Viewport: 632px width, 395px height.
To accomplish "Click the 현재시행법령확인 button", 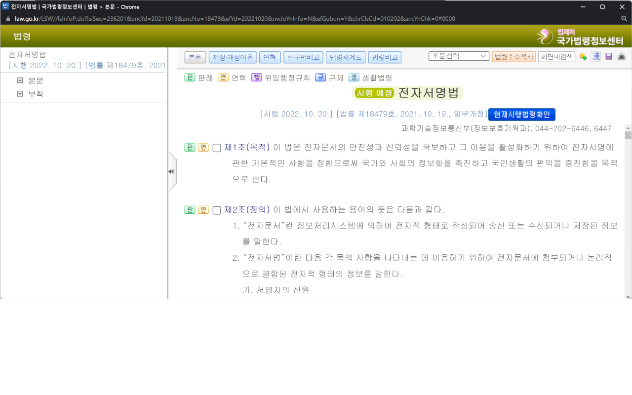I will [522, 115].
